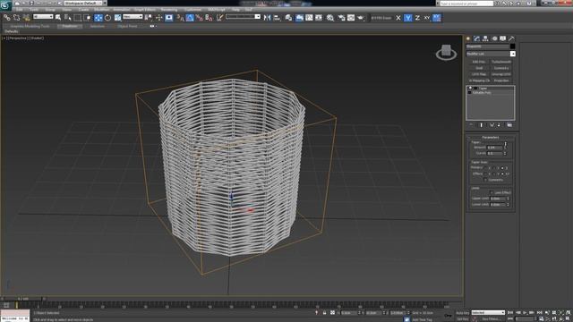Open the Selection ribbon tab
The width and height of the screenshot is (573, 322).
pyautogui.click(x=98, y=26)
